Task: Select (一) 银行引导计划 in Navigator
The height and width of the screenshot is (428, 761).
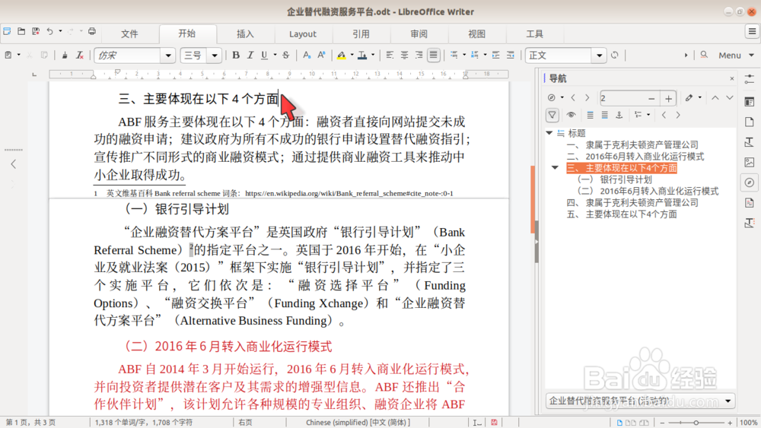Action: [x=614, y=179]
